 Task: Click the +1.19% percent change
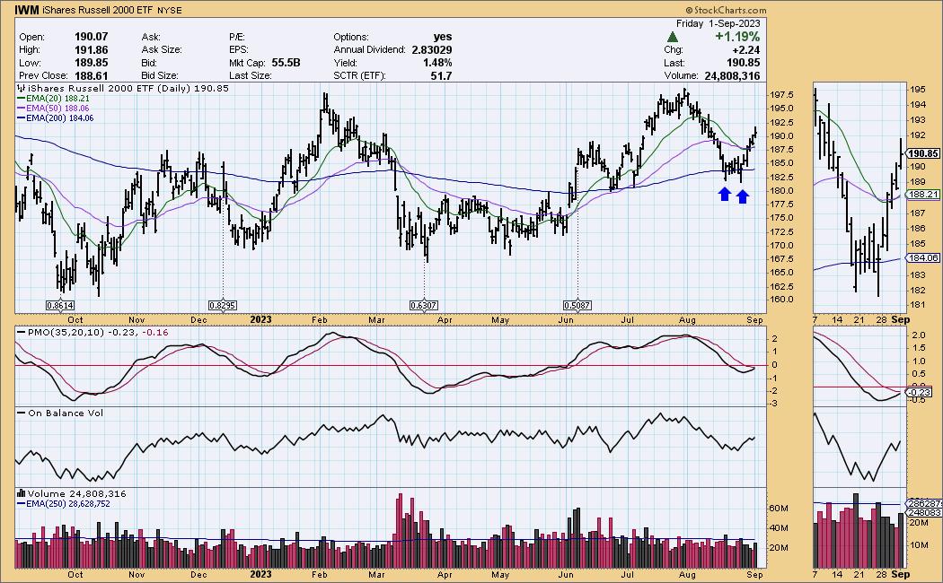(737, 37)
